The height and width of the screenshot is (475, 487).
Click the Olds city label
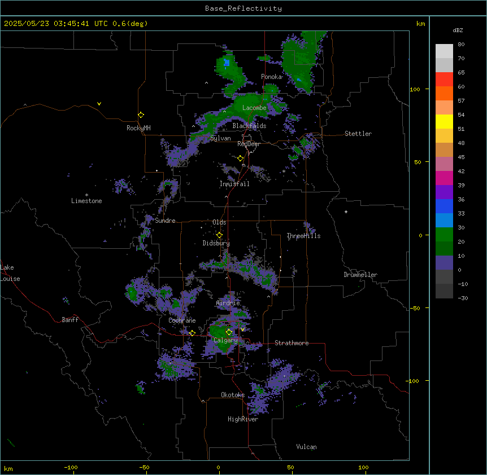(219, 222)
